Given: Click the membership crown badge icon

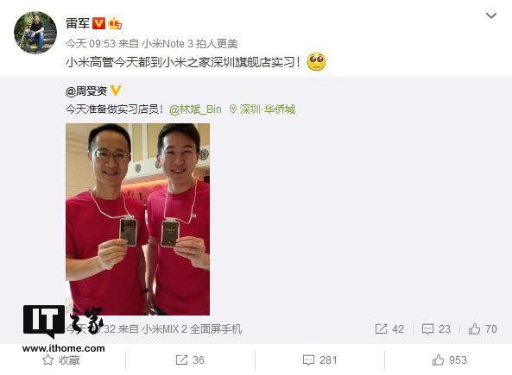Looking at the screenshot, I should 115,24.
